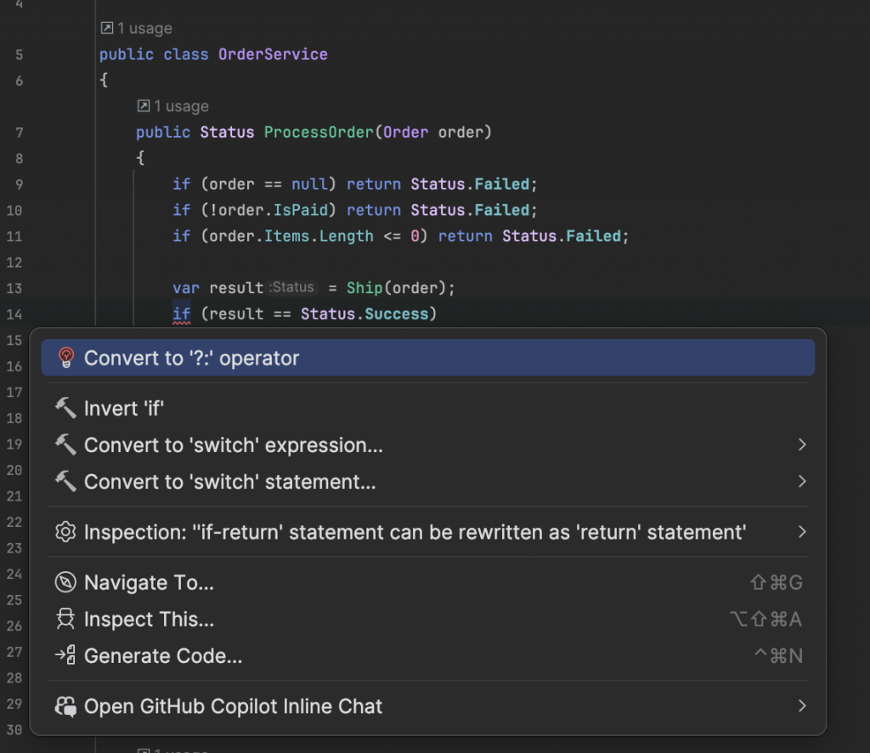The width and height of the screenshot is (870, 753).
Task: Click the red lightbulb icon for the '?:' conversion
Action: point(65,358)
